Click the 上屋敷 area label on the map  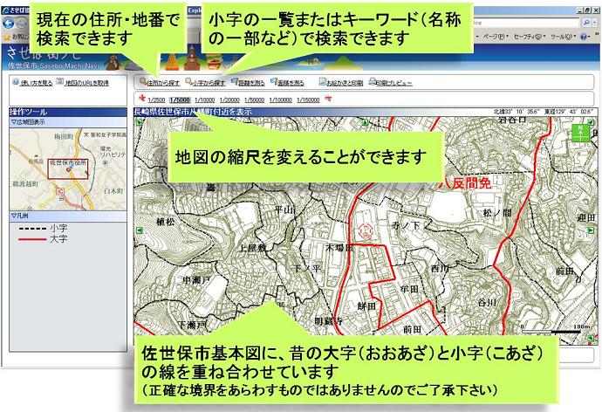252,248
